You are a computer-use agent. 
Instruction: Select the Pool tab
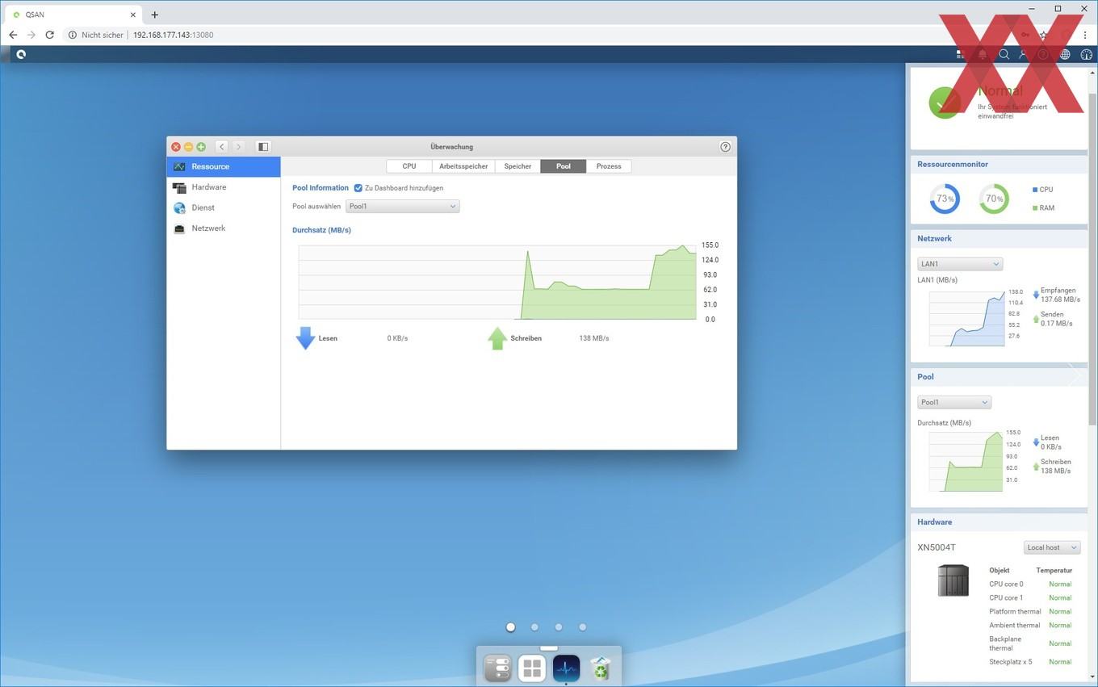click(564, 166)
